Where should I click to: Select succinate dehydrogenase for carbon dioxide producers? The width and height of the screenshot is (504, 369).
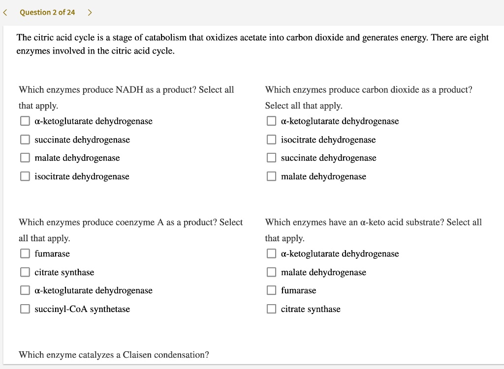click(271, 157)
